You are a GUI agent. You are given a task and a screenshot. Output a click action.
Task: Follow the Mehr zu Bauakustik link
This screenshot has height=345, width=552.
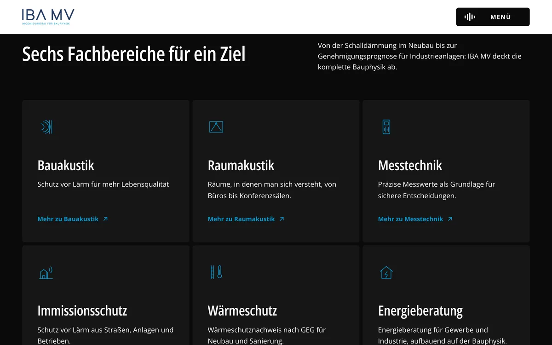pos(73,219)
